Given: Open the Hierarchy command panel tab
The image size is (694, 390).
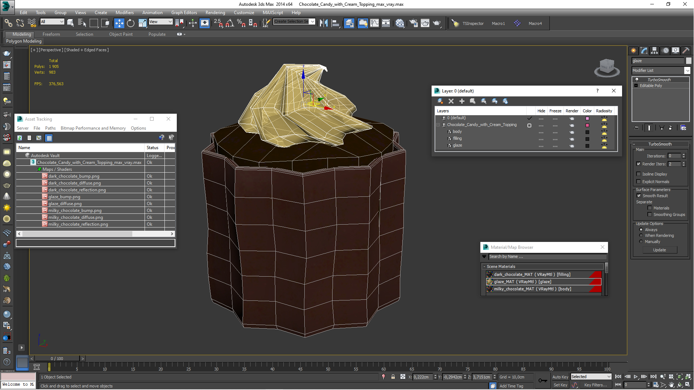Looking at the screenshot, I should click(654, 51).
